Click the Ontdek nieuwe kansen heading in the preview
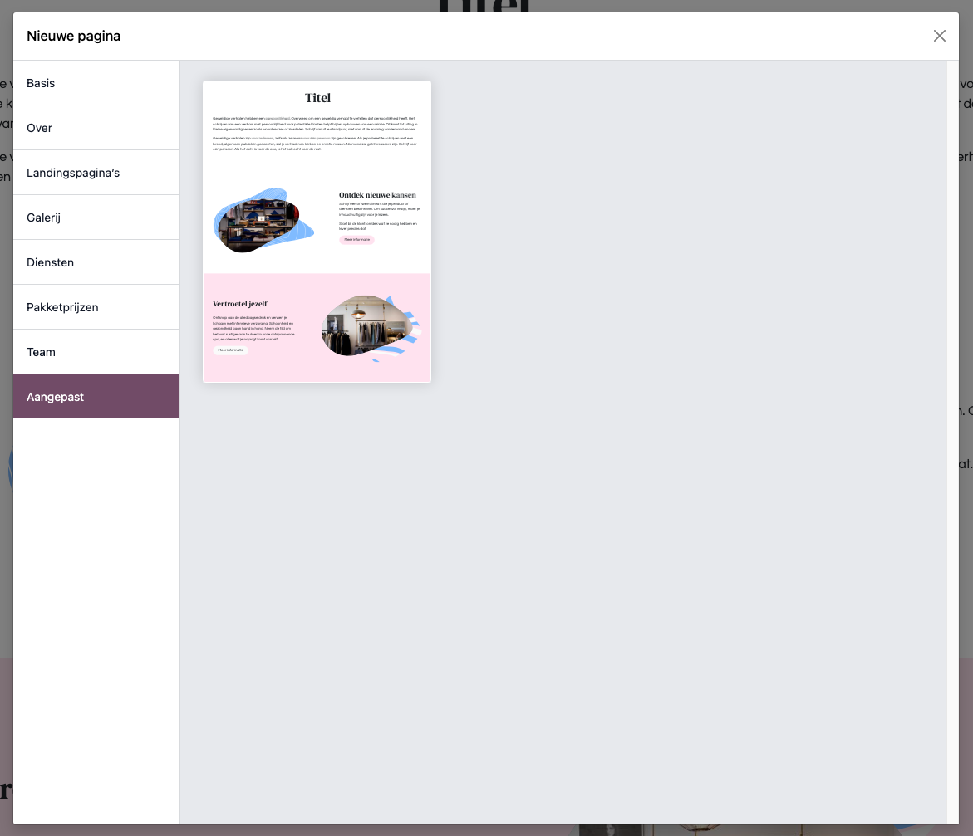Image resolution: width=973 pixels, height=836 pixels. (376, 195)
